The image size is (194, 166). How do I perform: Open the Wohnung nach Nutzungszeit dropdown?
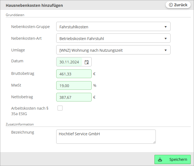[113, 50]
